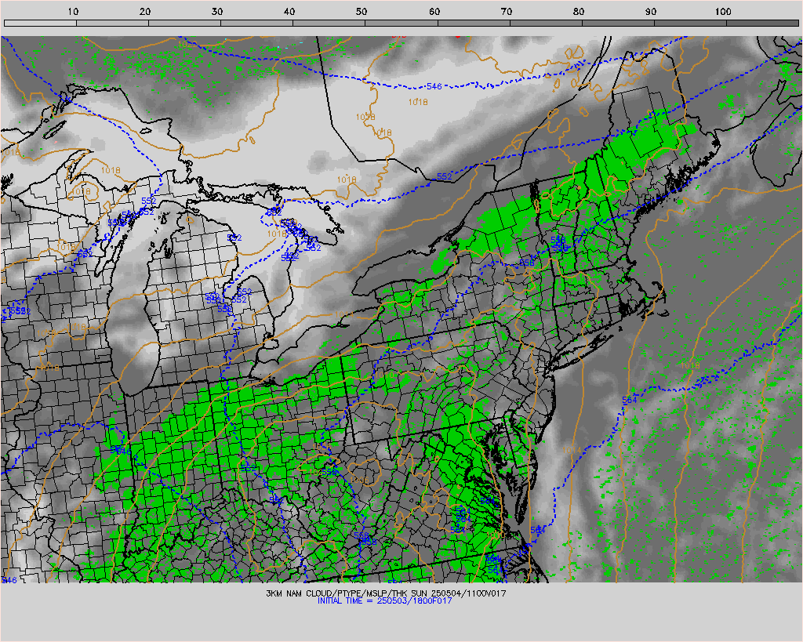
Task: Click the 70 label on the cloud scale
Action: tap(507, 12)
